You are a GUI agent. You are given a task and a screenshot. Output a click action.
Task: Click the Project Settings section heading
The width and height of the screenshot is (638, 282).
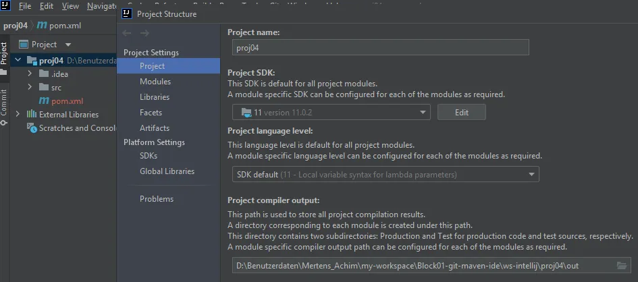tap(151, 53)
